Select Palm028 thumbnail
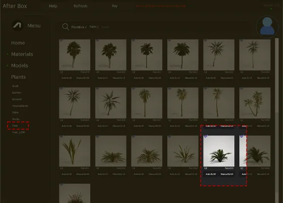Viewport: 283px width, 203px height. coord(183,103)
